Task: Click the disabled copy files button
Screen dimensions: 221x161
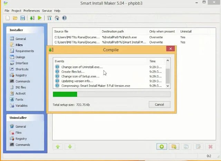Action: pos(186,147)
